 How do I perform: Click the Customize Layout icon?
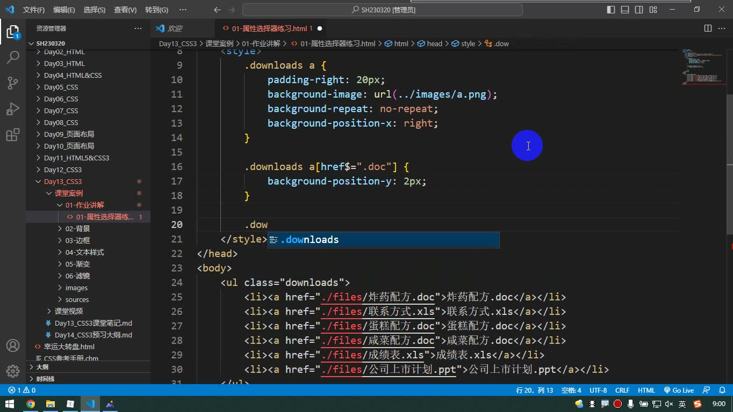(653, 10)
